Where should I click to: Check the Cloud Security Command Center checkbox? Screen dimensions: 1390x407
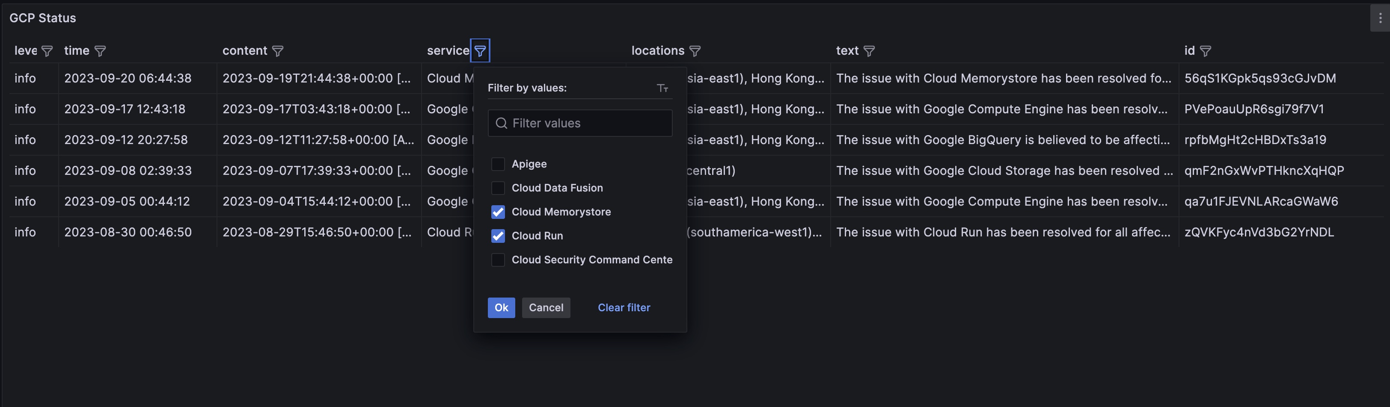coord(498,260)
